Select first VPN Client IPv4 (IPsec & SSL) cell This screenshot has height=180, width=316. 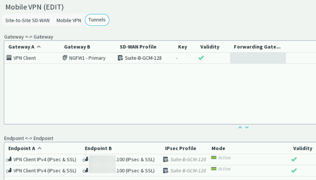(45, 159)
